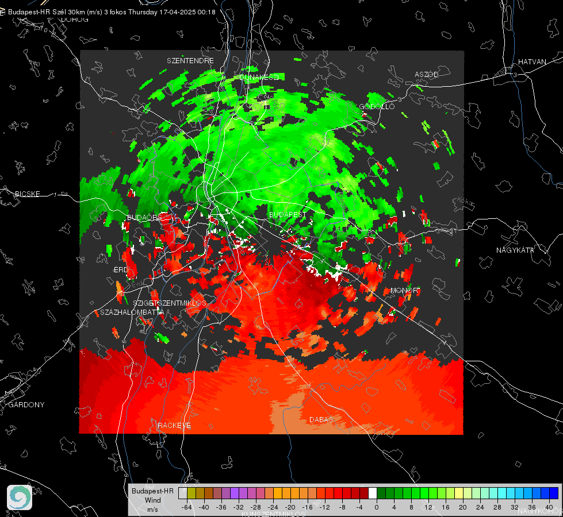Click the -64 value on the wind legend
The width and height of the screenshot is (563, 517).
[186, 507]
